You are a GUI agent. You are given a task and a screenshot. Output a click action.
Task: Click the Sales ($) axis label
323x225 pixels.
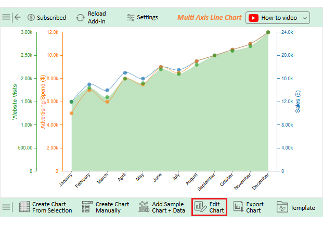(298, 102)
